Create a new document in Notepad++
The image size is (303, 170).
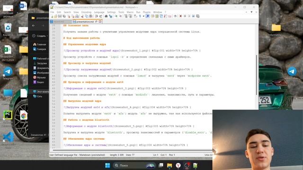[x=52, y=16]
